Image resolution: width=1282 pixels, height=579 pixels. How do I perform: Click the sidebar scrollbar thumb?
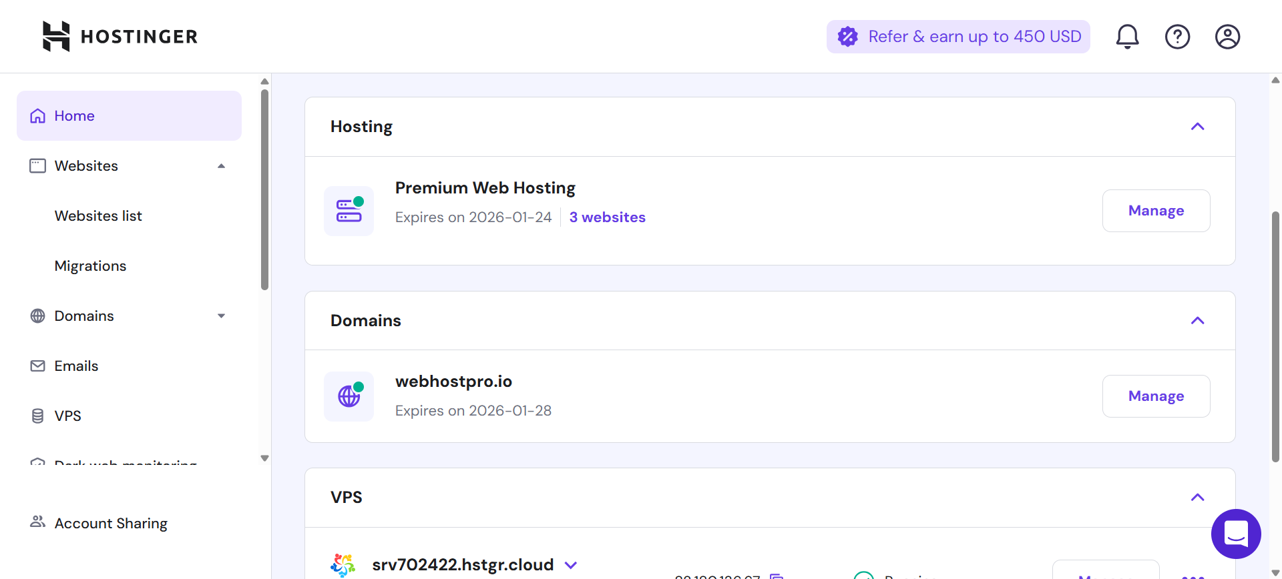click(x=264, y=190)
